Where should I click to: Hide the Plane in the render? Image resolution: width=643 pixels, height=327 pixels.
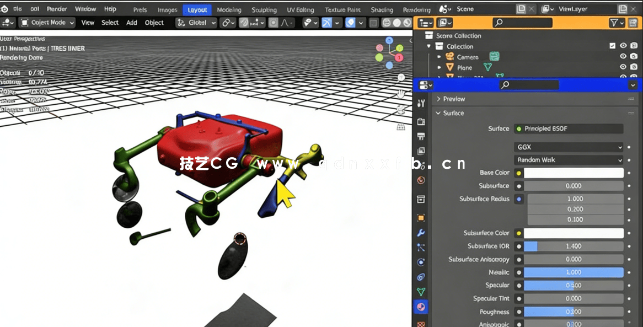click(634, 66)
